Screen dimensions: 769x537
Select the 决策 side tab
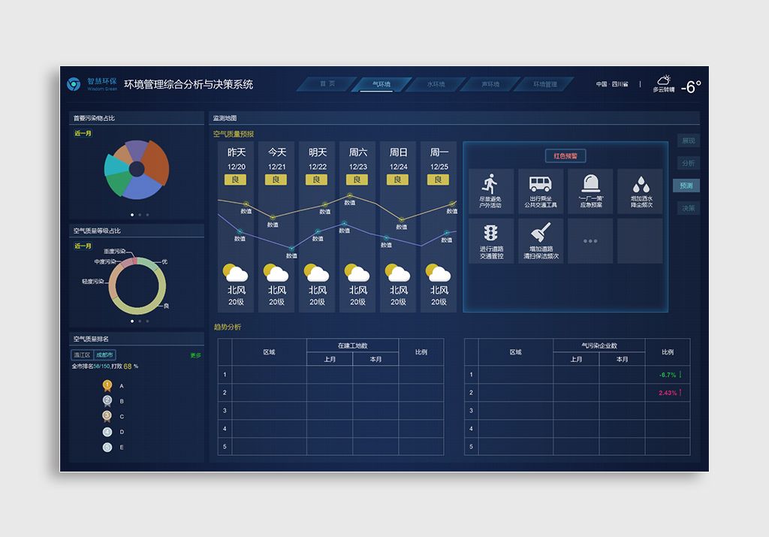[689, 208]
